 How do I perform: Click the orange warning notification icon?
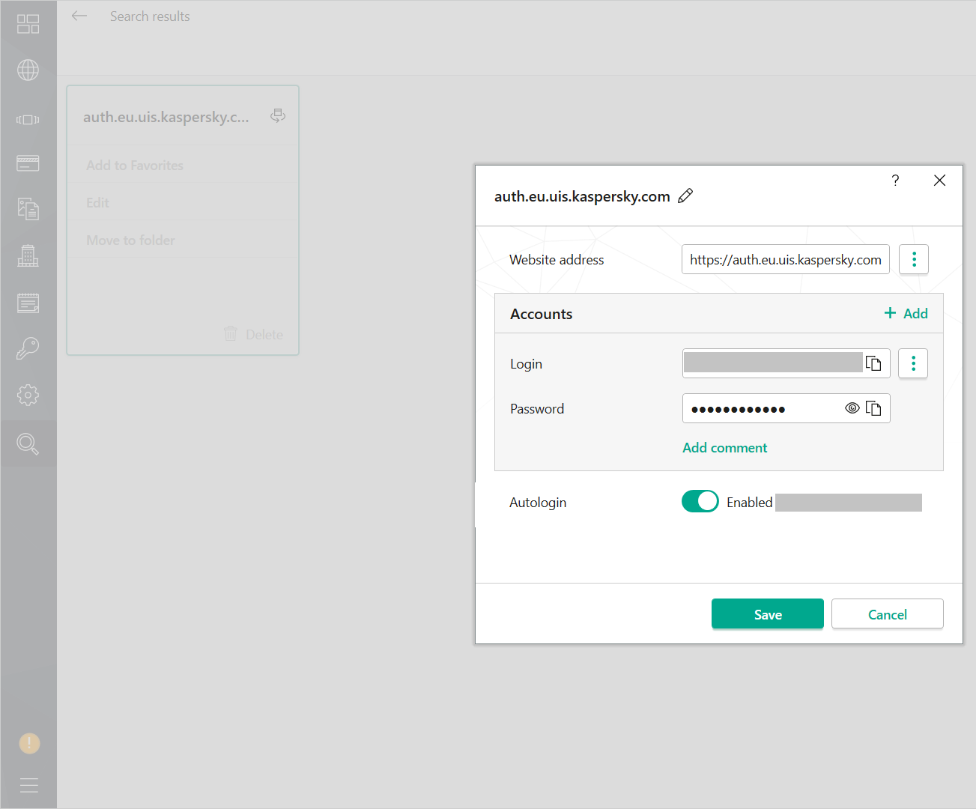click(29, 743)
